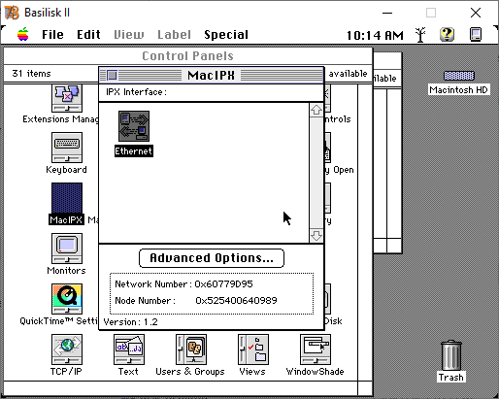Select the Macintosh HD desktop icon
The image size is (499, 399).
point(459,76)
